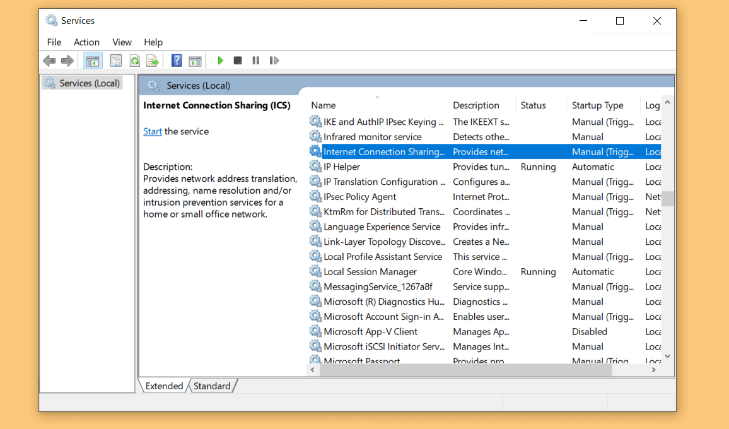The image size is (729, 429).
Task: Click the gear icon beside MessagingService_1267a8f
Action: [x=315, y=286]
